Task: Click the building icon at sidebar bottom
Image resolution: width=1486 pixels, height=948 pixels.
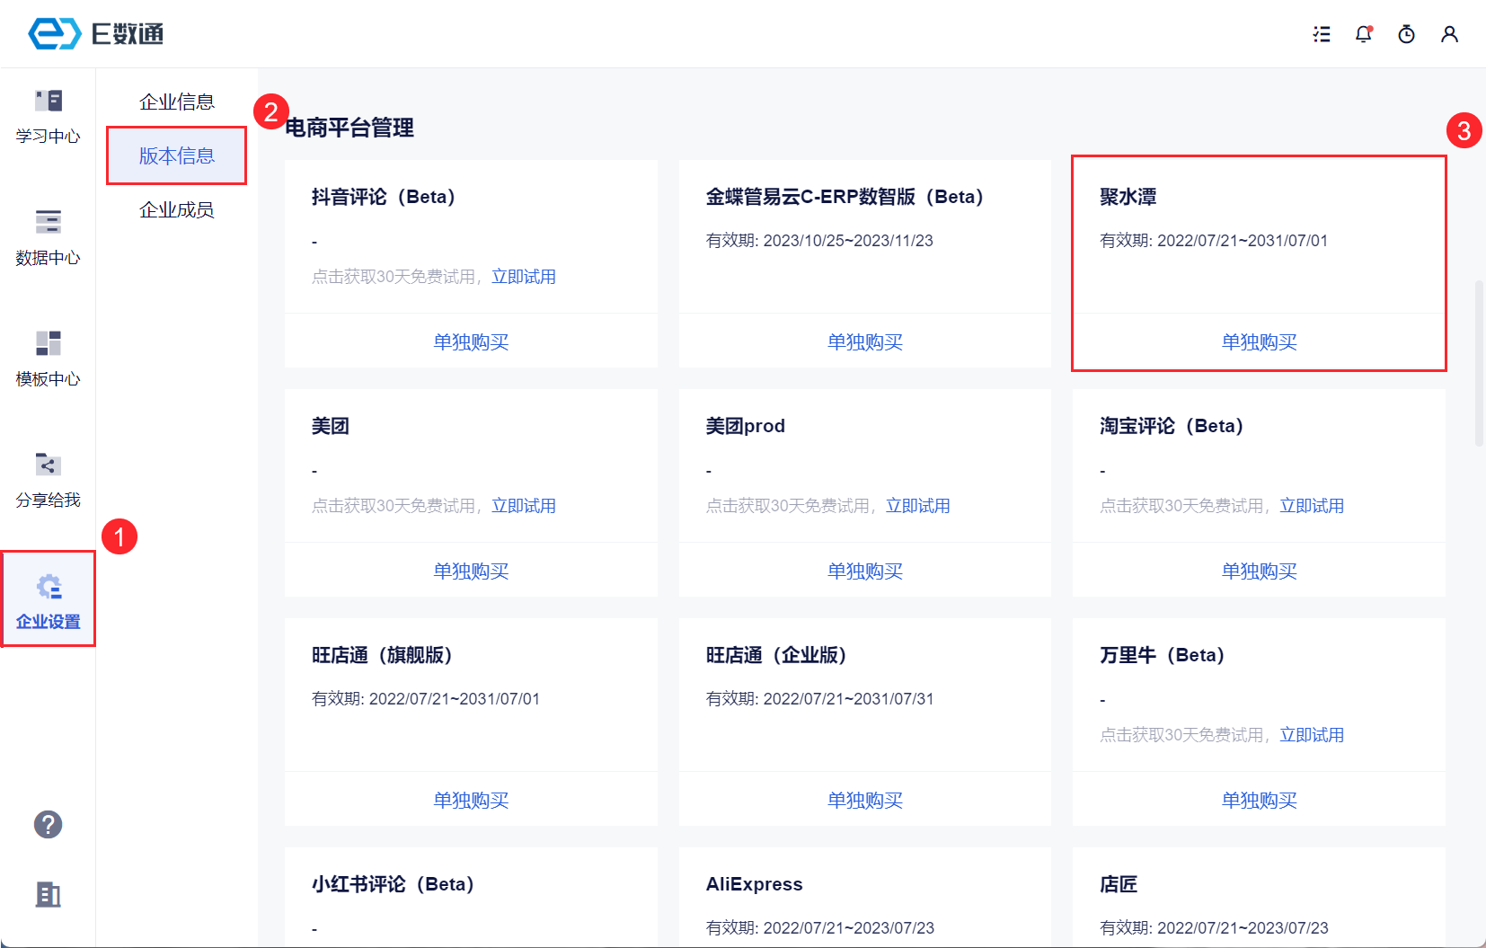Action: (x=48, y=894)
